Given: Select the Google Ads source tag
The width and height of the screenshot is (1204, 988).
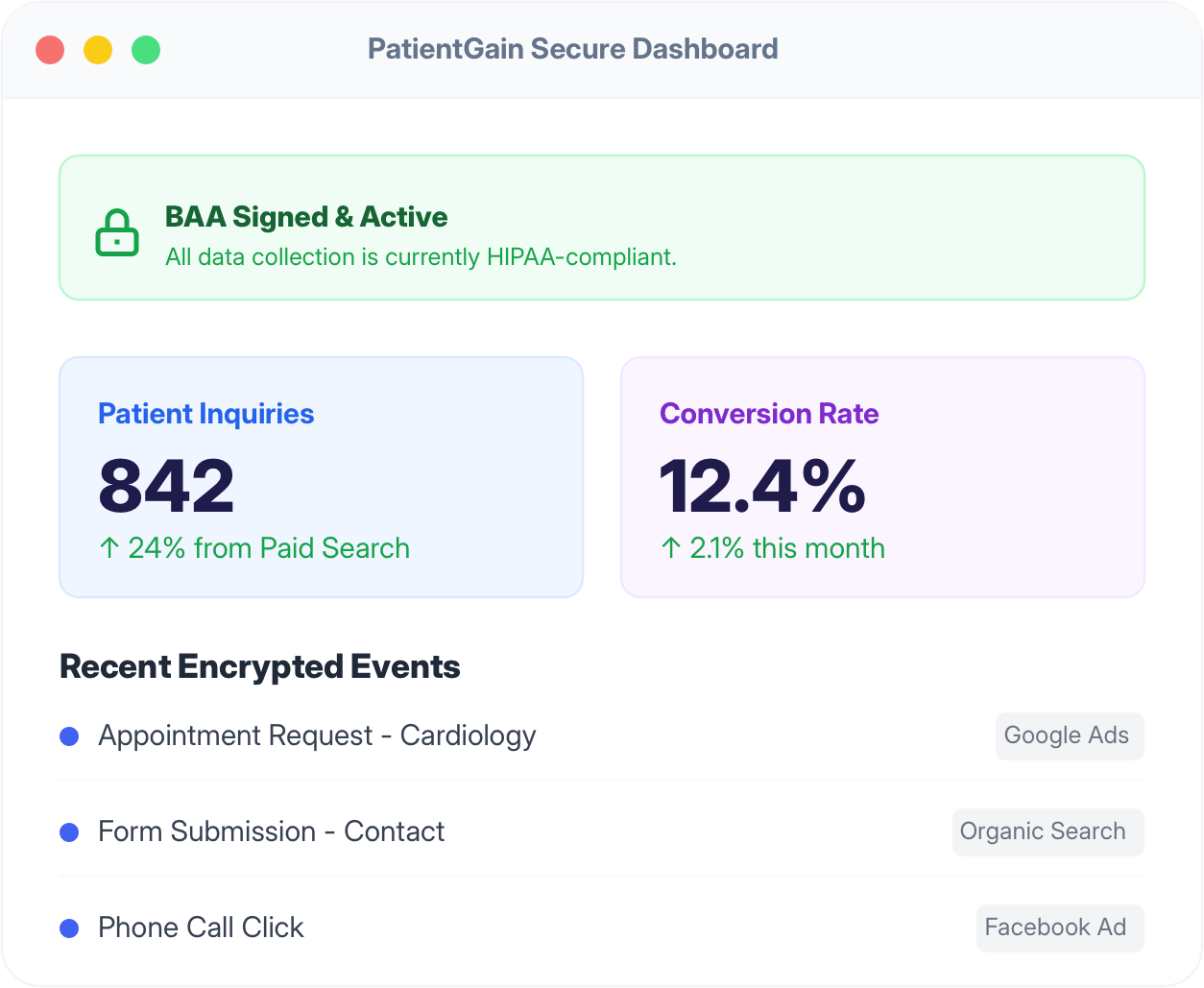Looking at the screenshot, I should point(1070,736).
